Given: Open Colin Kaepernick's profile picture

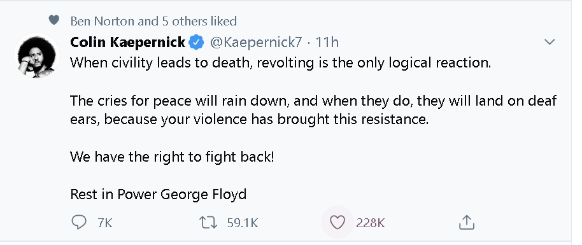Looking at the screenshot, I should 37,56.
